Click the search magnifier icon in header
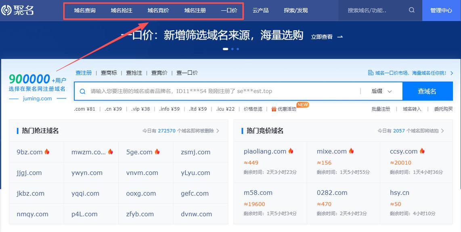The image size is (461, 232). tap(412, 10)
